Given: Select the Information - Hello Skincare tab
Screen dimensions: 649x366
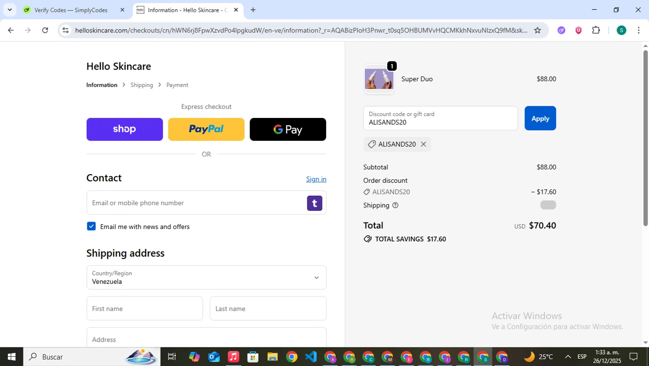Looking at the screenshot, I should (187, 10).
